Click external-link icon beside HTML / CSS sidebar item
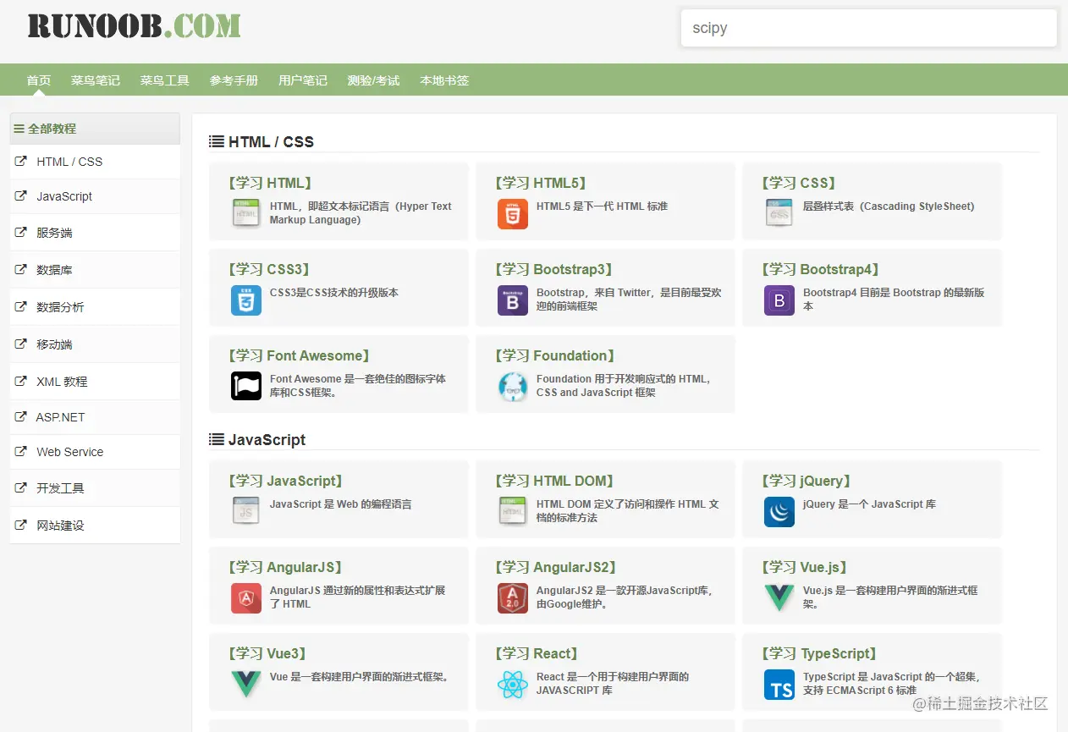 [x=21, y=161]
